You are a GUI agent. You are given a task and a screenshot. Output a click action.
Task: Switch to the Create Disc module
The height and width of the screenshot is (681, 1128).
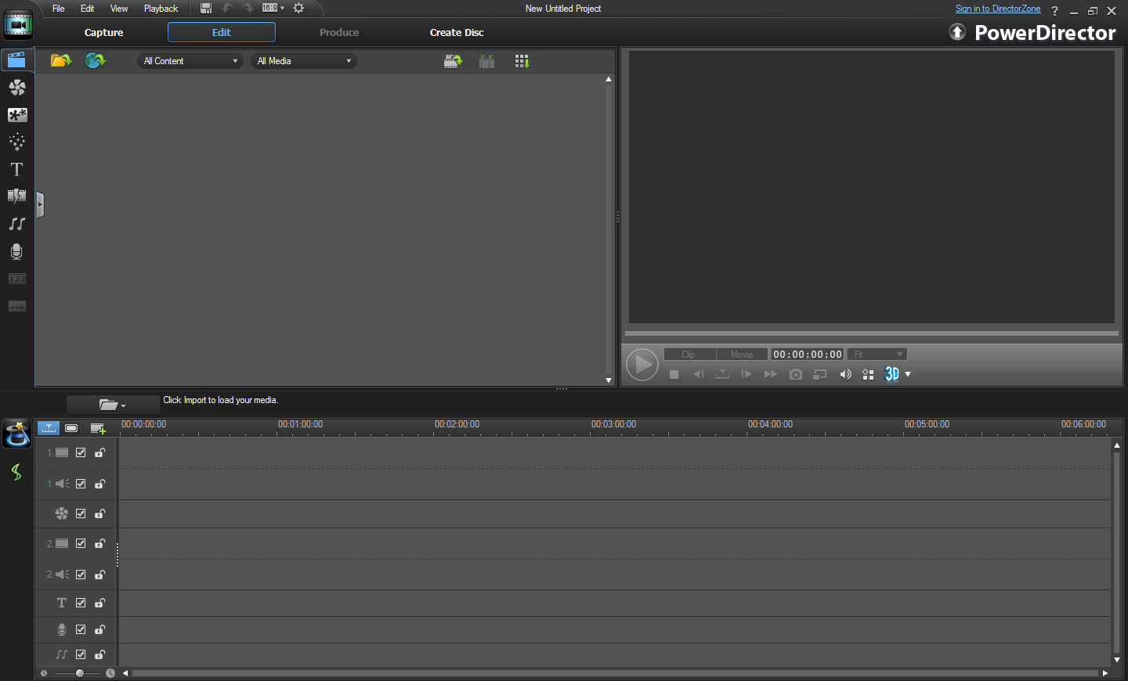[x=457, y=32]
